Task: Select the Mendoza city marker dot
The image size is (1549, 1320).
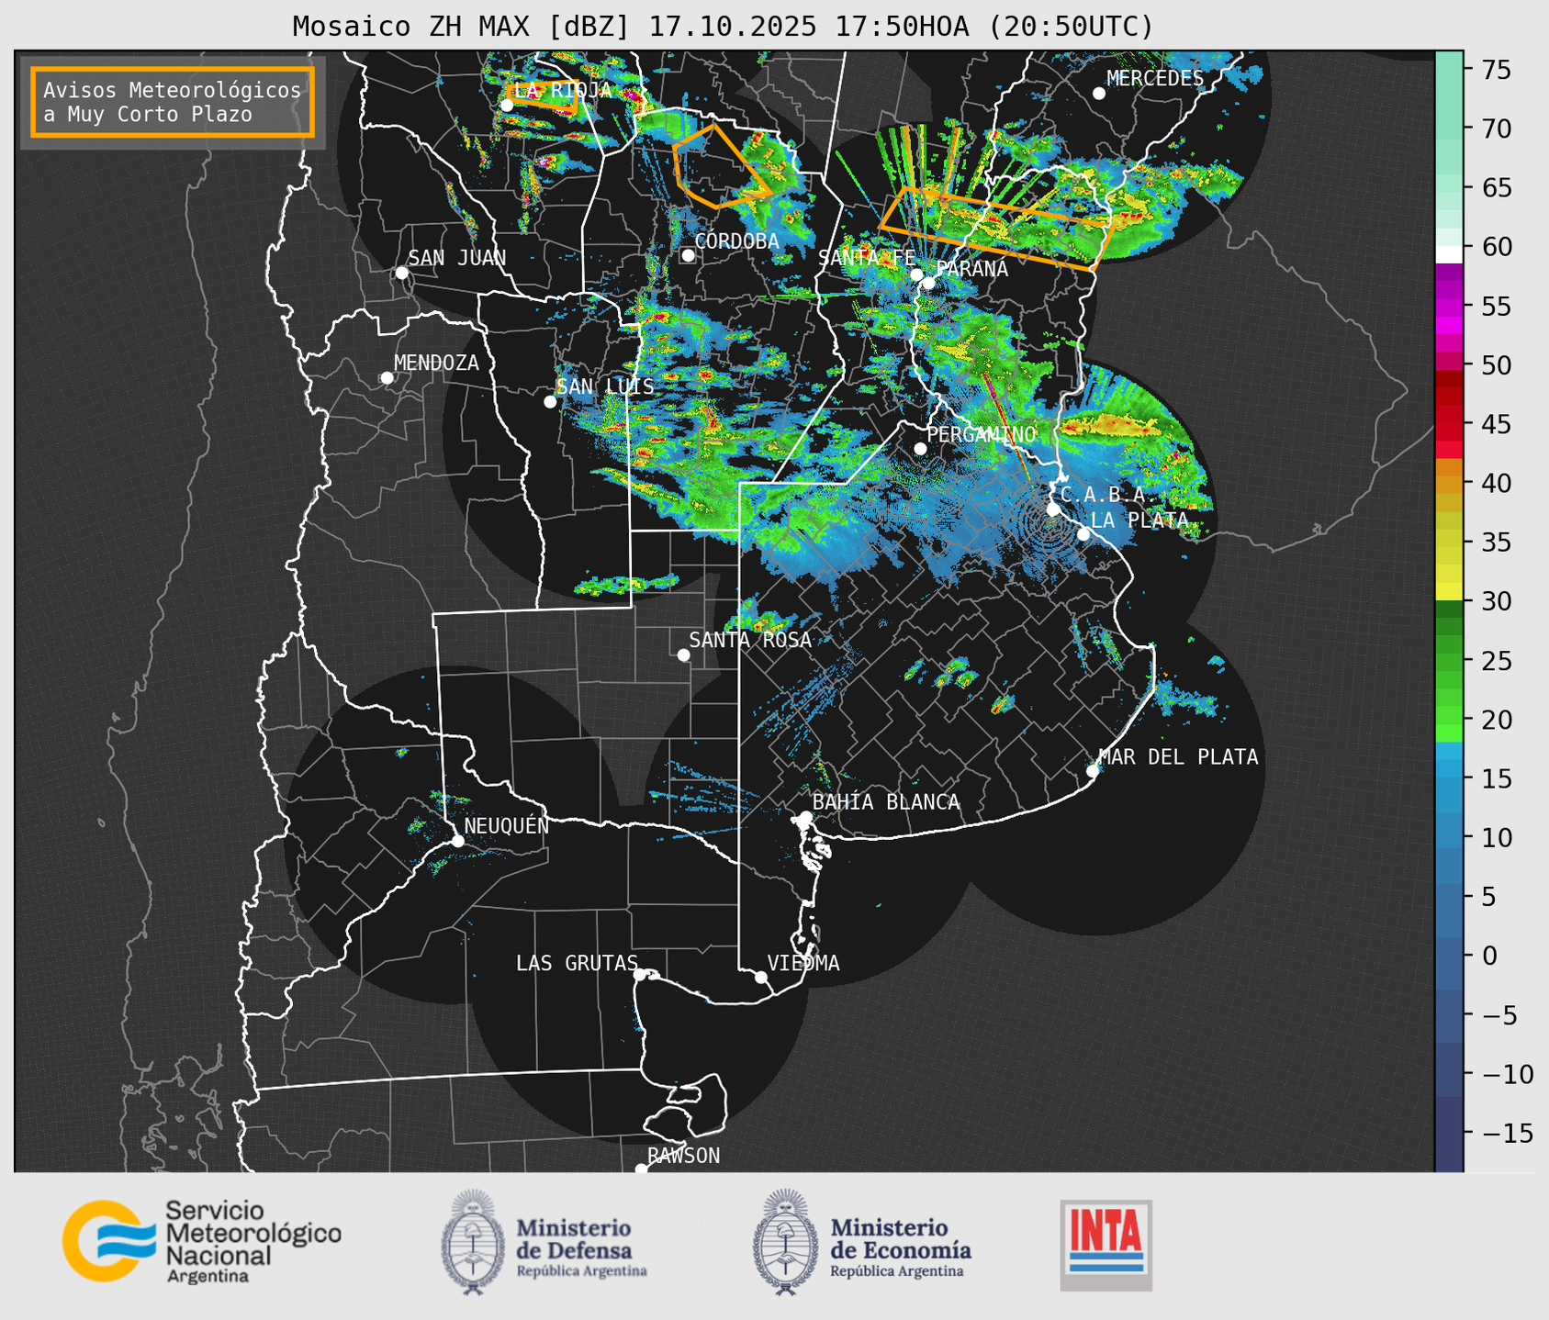Action: point(387,378)
